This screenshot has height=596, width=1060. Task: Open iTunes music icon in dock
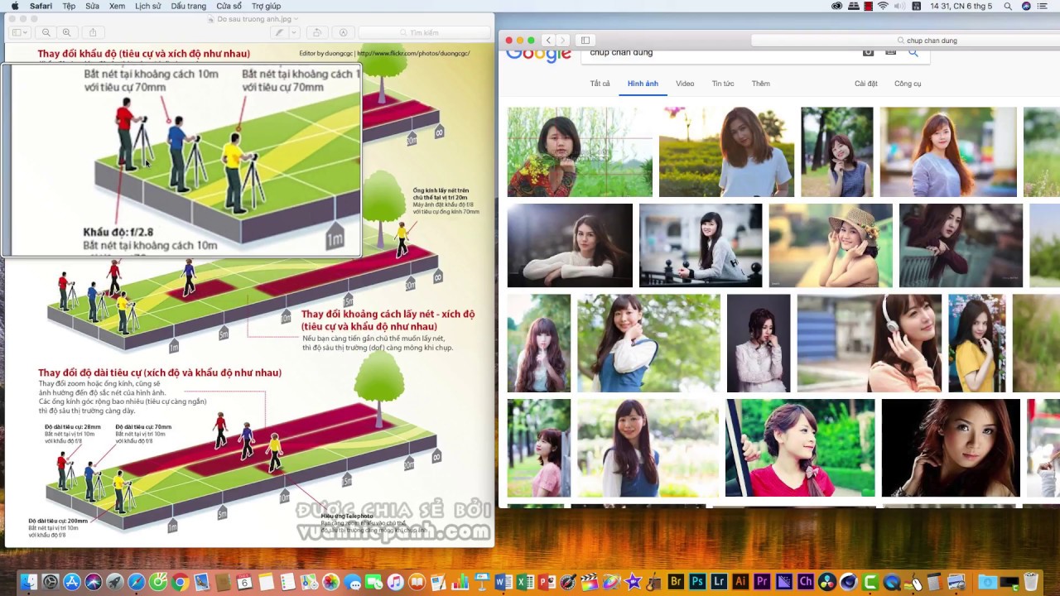[x=395, y=582]
